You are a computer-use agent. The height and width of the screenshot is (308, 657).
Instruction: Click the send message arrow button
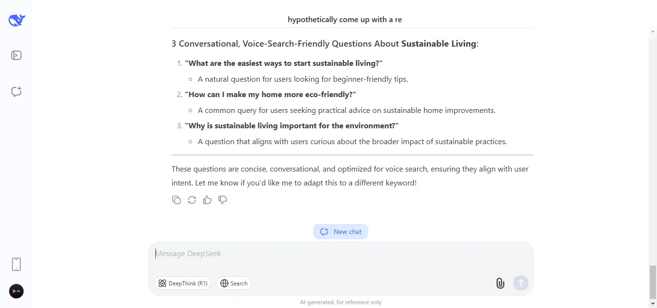click(521, 283)
